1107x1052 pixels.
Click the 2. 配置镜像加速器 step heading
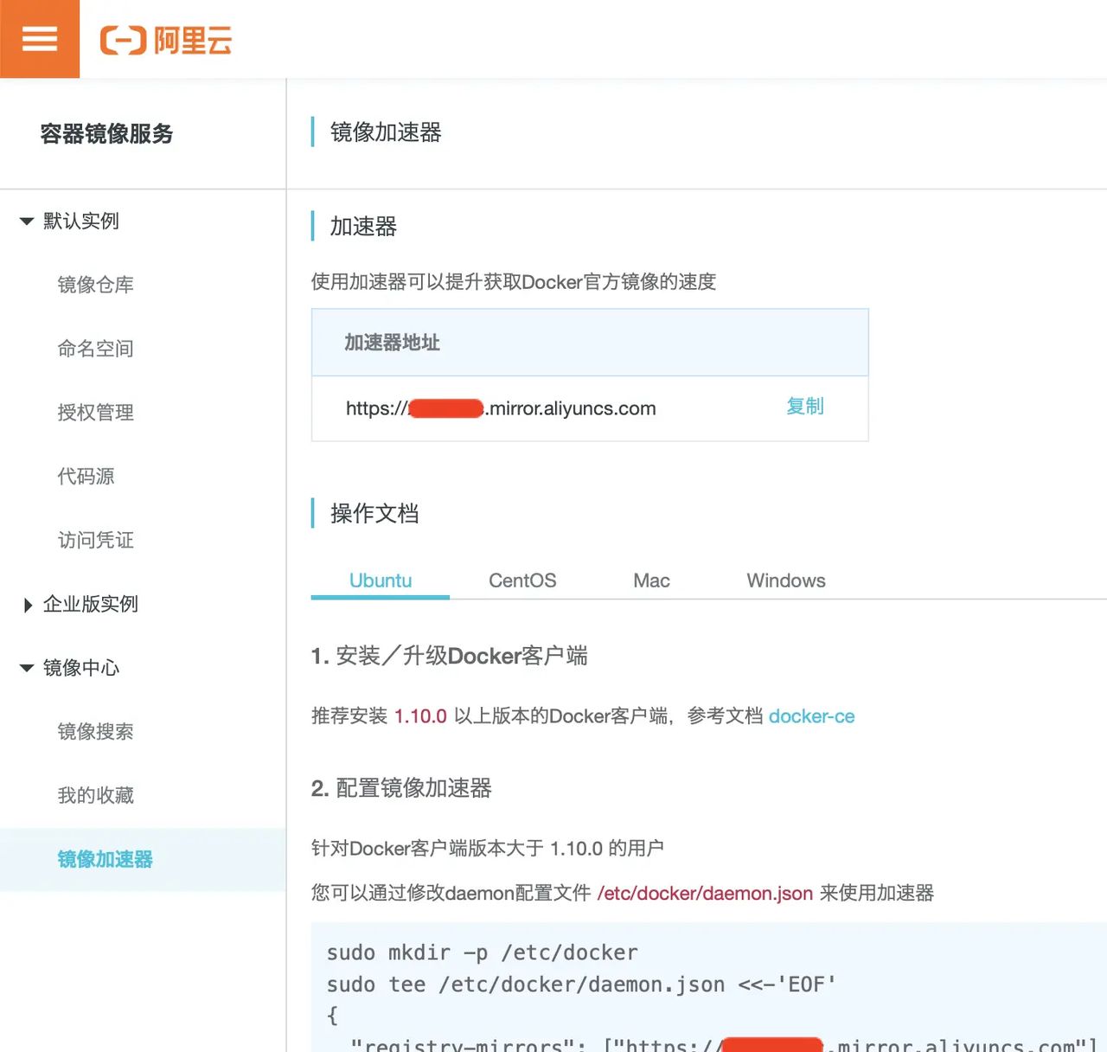[x=401, y=788]
